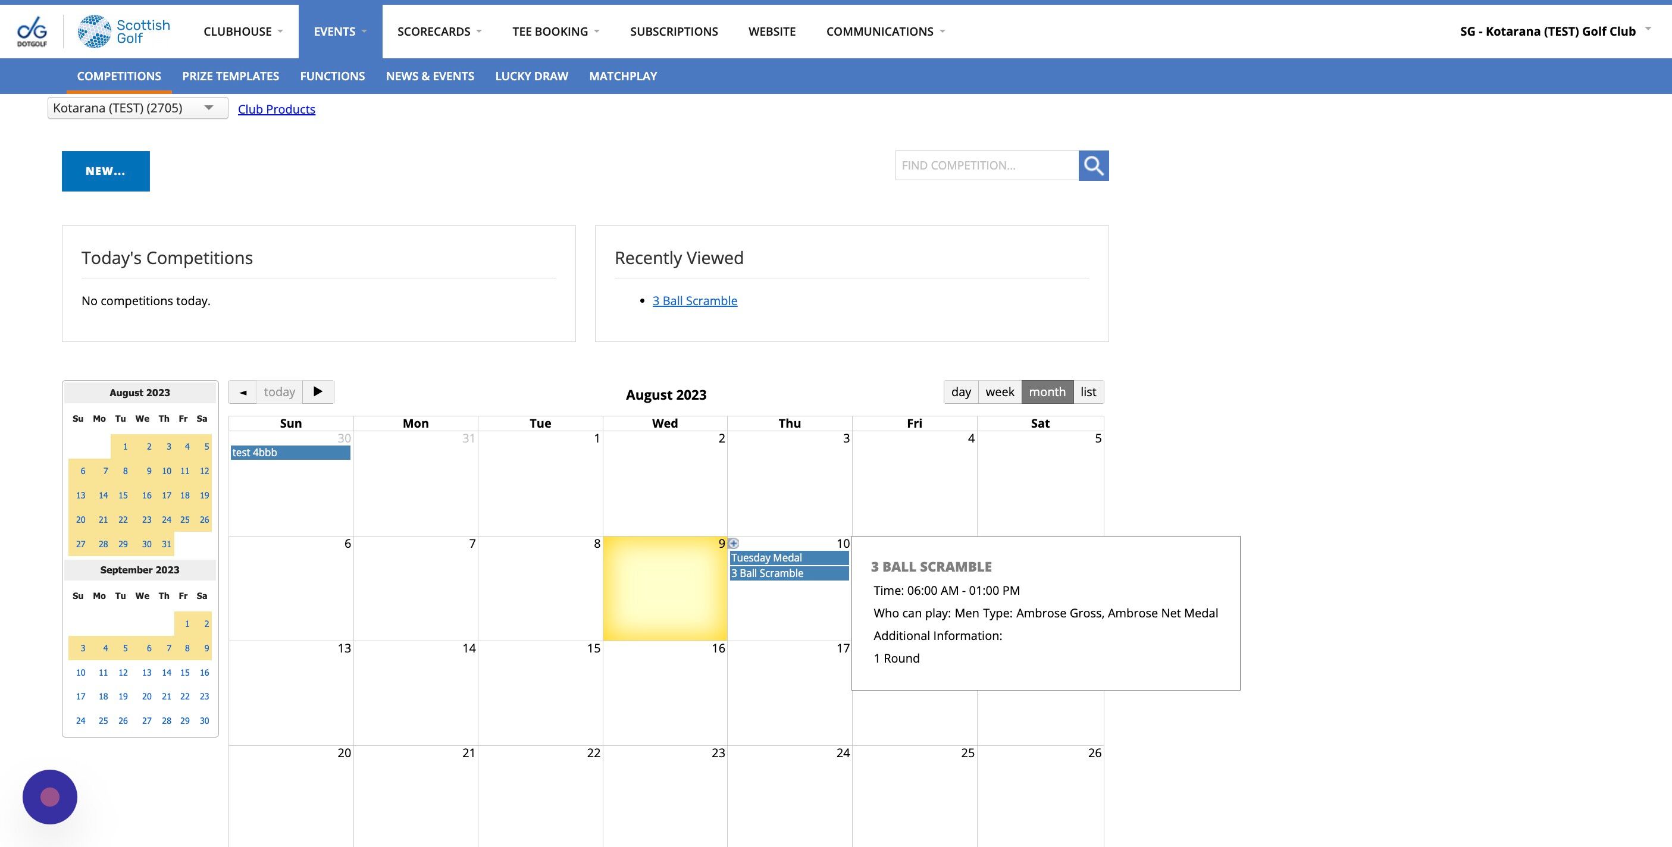The image size is (1672, 847).
Task: Expand the Kotarana (TEST) club dropdown
Action: pyautogui.click(x=137, y=108)
